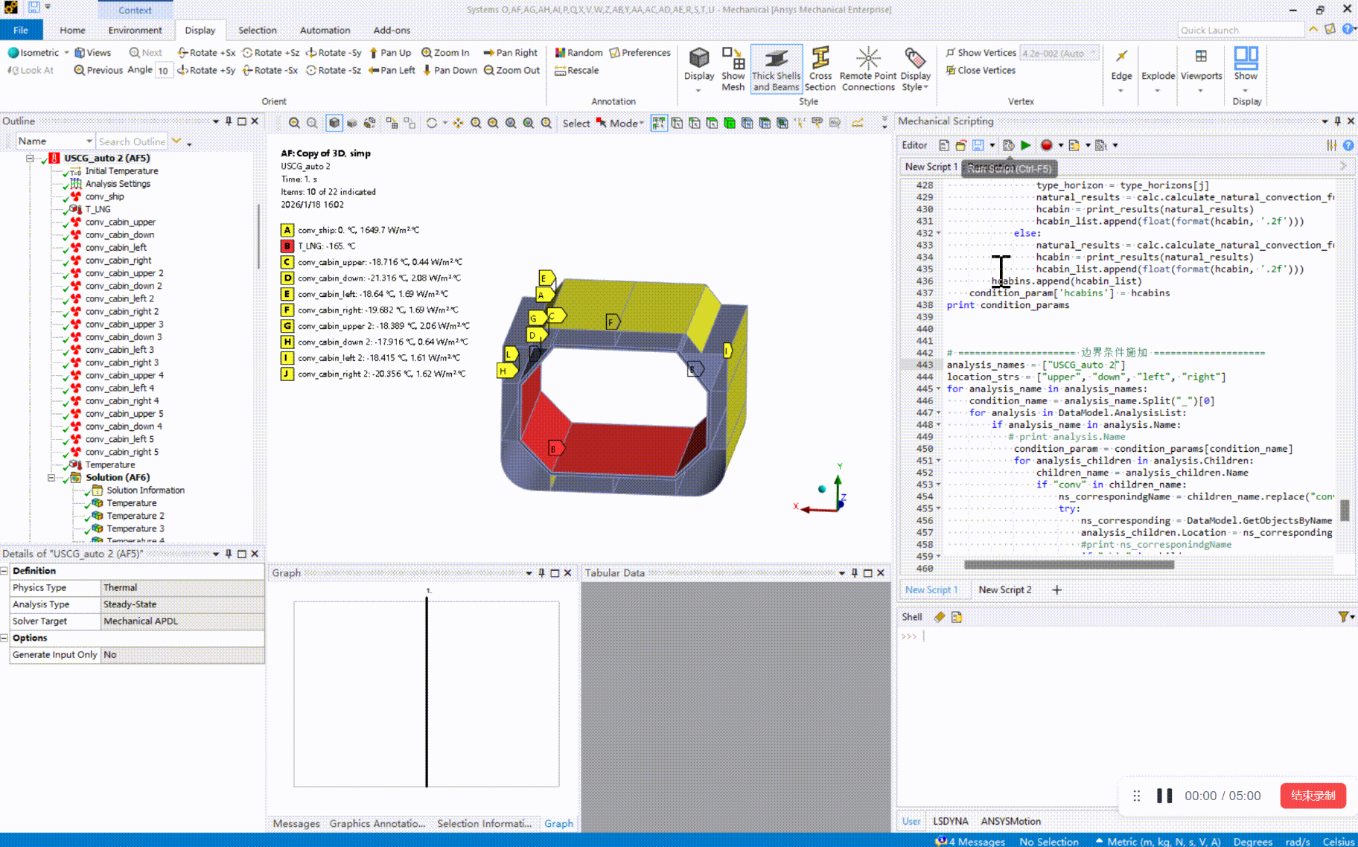Click Random annotation colors
Image resolution: width=1358 pixels, height=847 pixels.
pyautogui.click(x=578, y=53)
